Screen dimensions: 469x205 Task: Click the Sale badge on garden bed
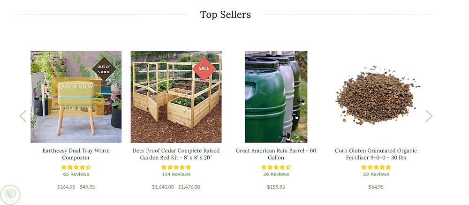point(204,68)
